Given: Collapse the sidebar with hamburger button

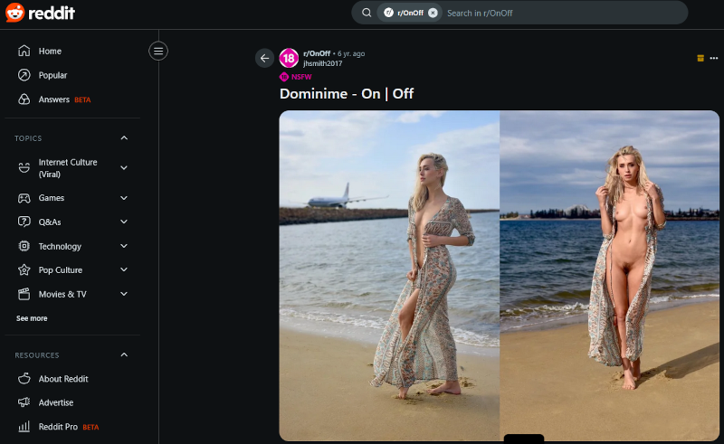Looking at the screenshot, I should (x=158, y=51).
